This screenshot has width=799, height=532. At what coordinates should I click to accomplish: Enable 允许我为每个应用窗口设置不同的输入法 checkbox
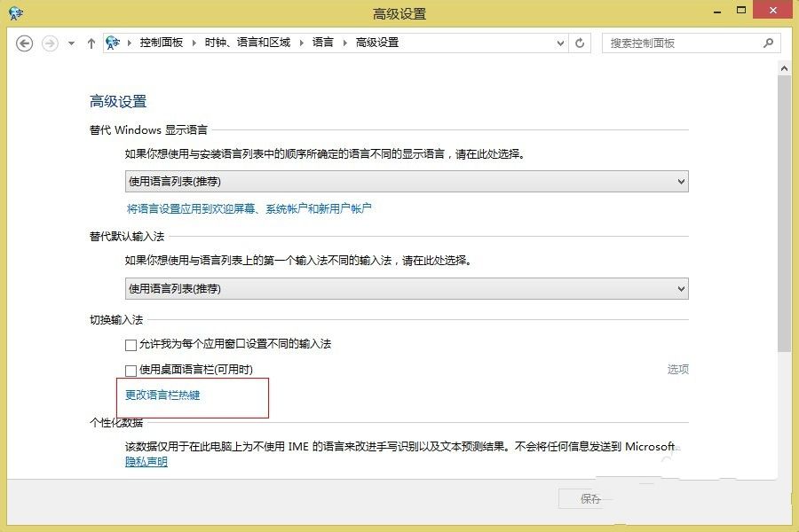point(131,345)
